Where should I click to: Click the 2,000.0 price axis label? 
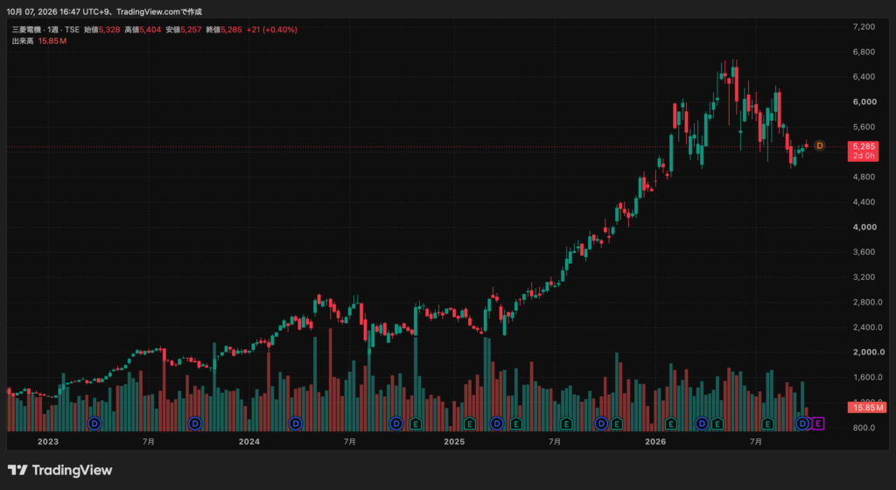click(868, 353)
